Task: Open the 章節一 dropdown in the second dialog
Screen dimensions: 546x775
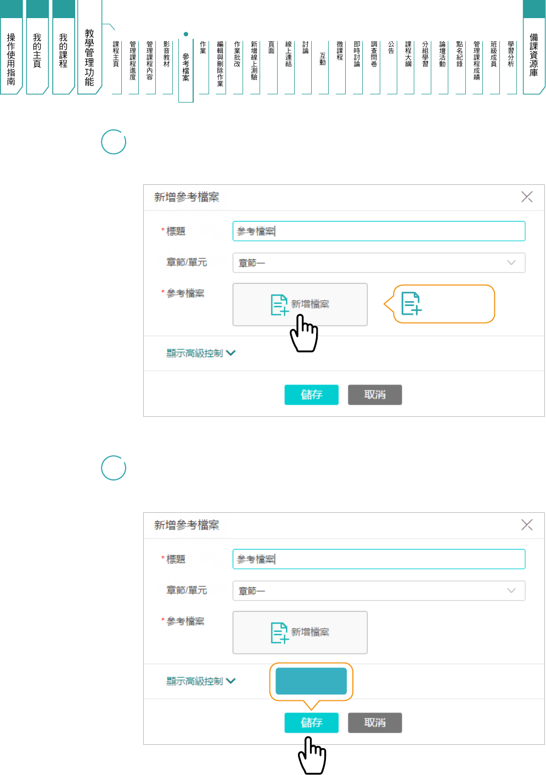Action: (379, 591)
